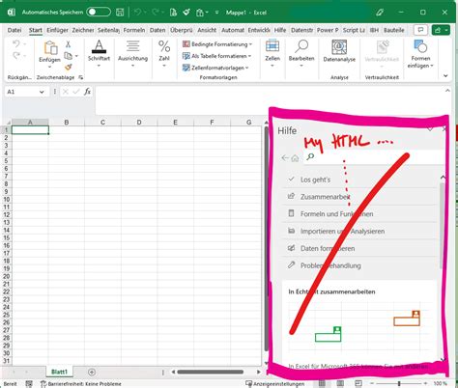Click the format painter brush icon
The height and width of the screenshot is (388, 458).
point(68,68)
